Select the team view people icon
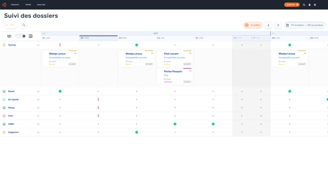The height and width of the screenshot is (184, 328). coord(9,36)
